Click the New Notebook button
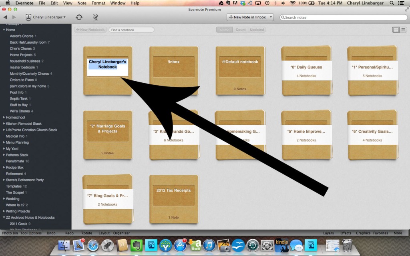Viewport: 410px width, 256px height. (x=90, y=30)
